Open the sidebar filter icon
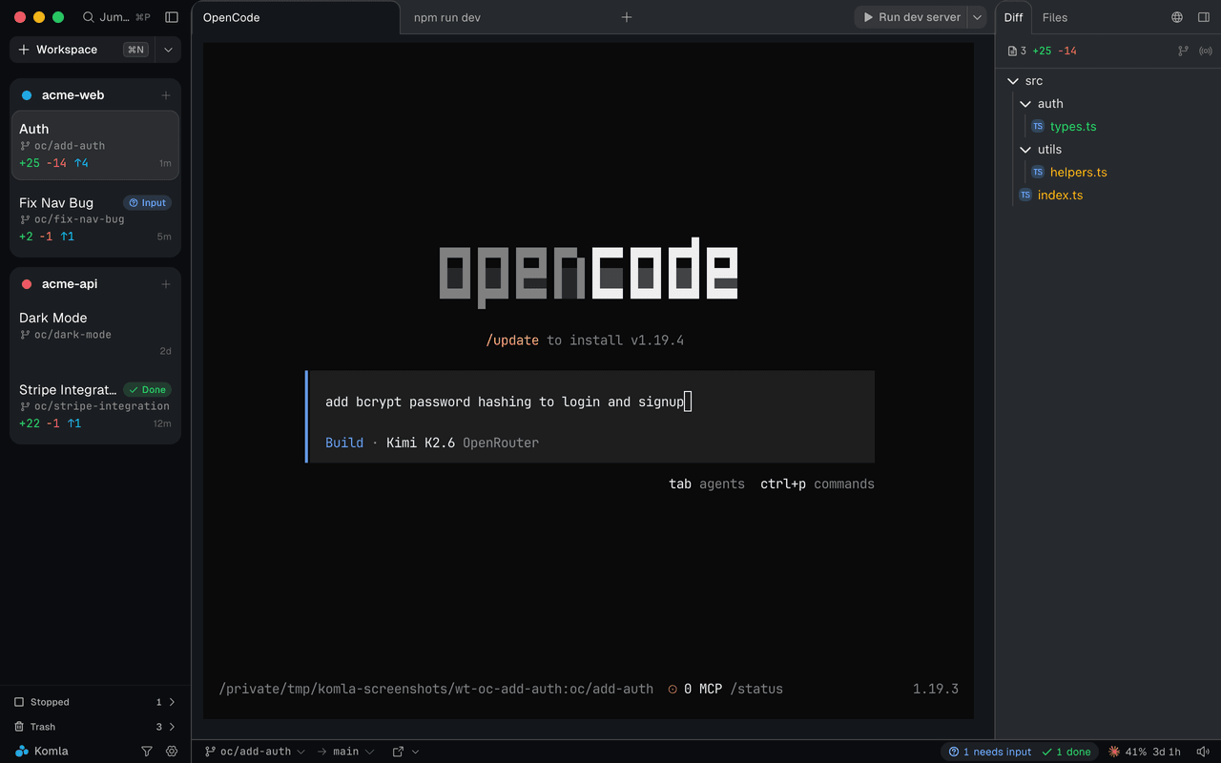 (x=147, y=752)
